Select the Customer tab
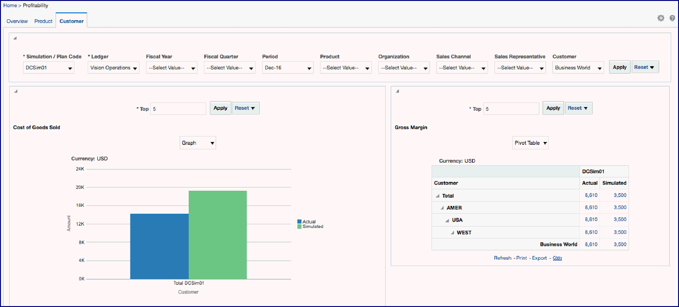The width and height of the screenshot is (679, 307). point(72,21)
